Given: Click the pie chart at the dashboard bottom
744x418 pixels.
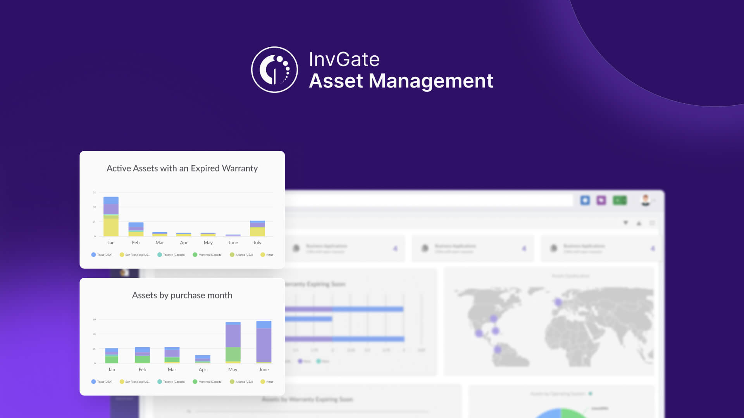Looking at the screenshot, I should (x=561, y=413).
